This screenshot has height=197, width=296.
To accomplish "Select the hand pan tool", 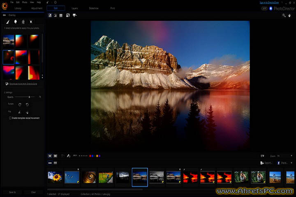I will point(289,16).
